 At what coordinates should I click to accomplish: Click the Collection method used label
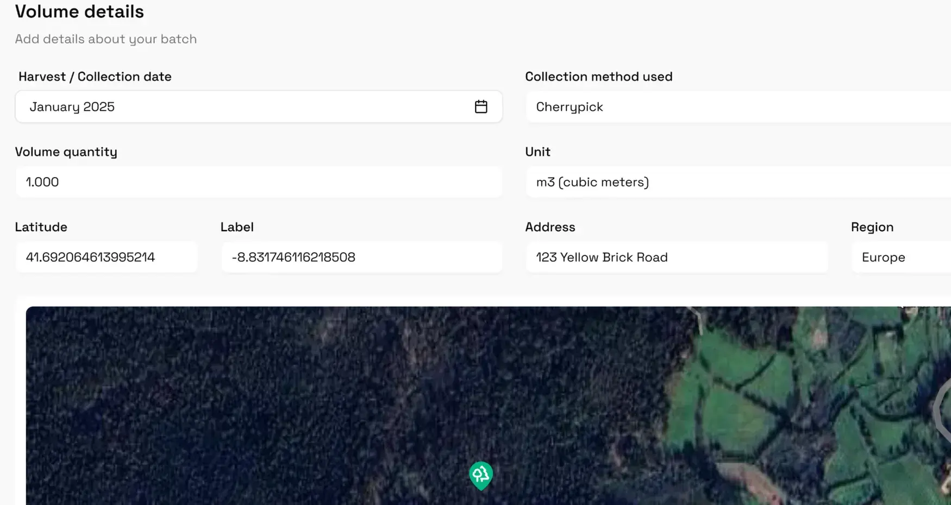(599, 77)
